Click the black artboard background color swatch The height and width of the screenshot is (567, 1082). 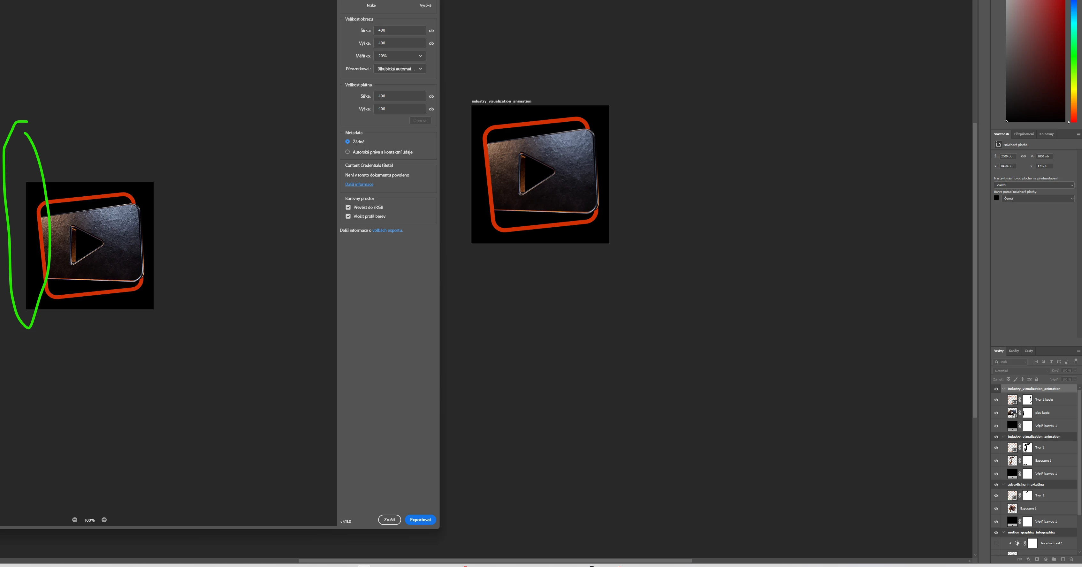coord(996,198)
